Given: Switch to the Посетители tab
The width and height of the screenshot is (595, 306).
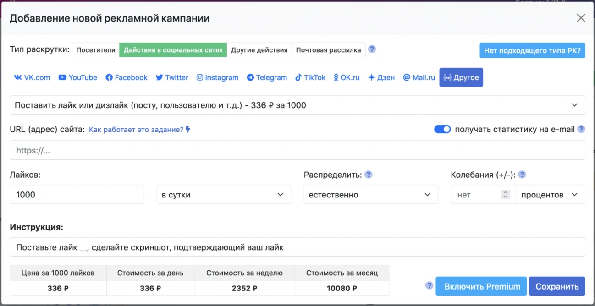Looking at the screenshot, I should pyautogui.click(x=96, y=50).
